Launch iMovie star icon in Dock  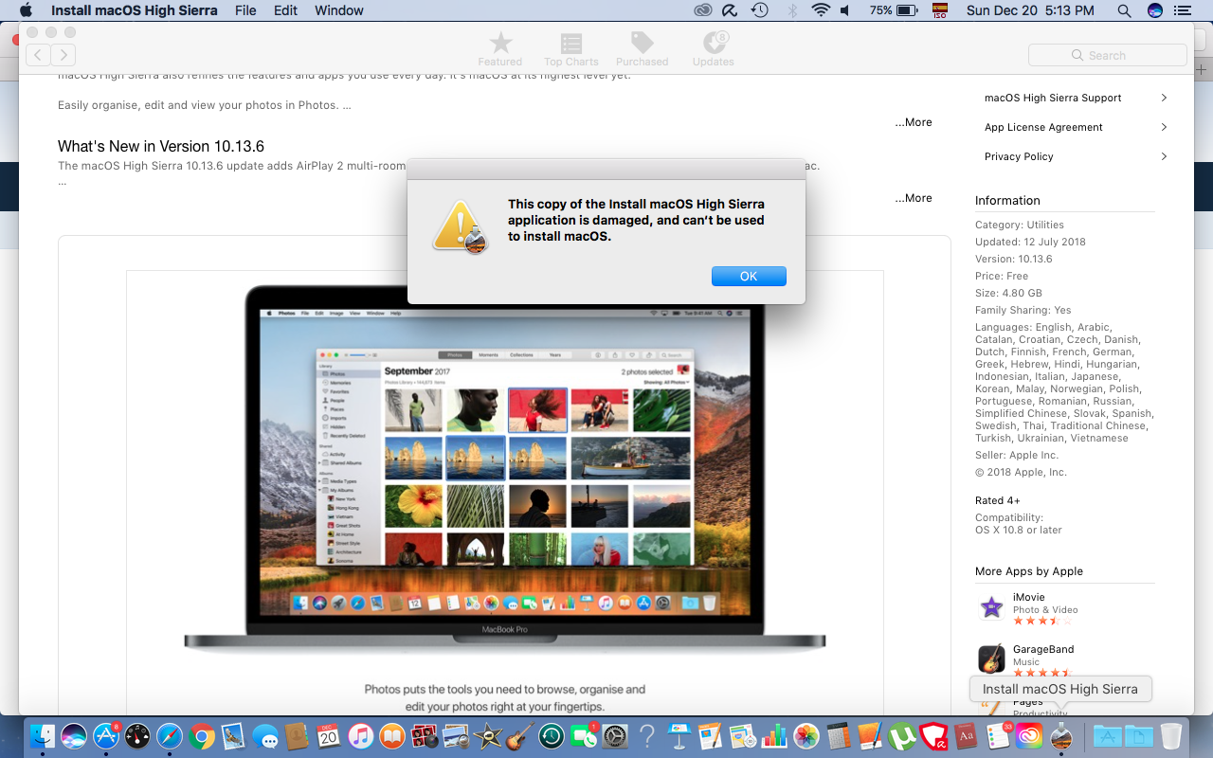tap(488, 736)
